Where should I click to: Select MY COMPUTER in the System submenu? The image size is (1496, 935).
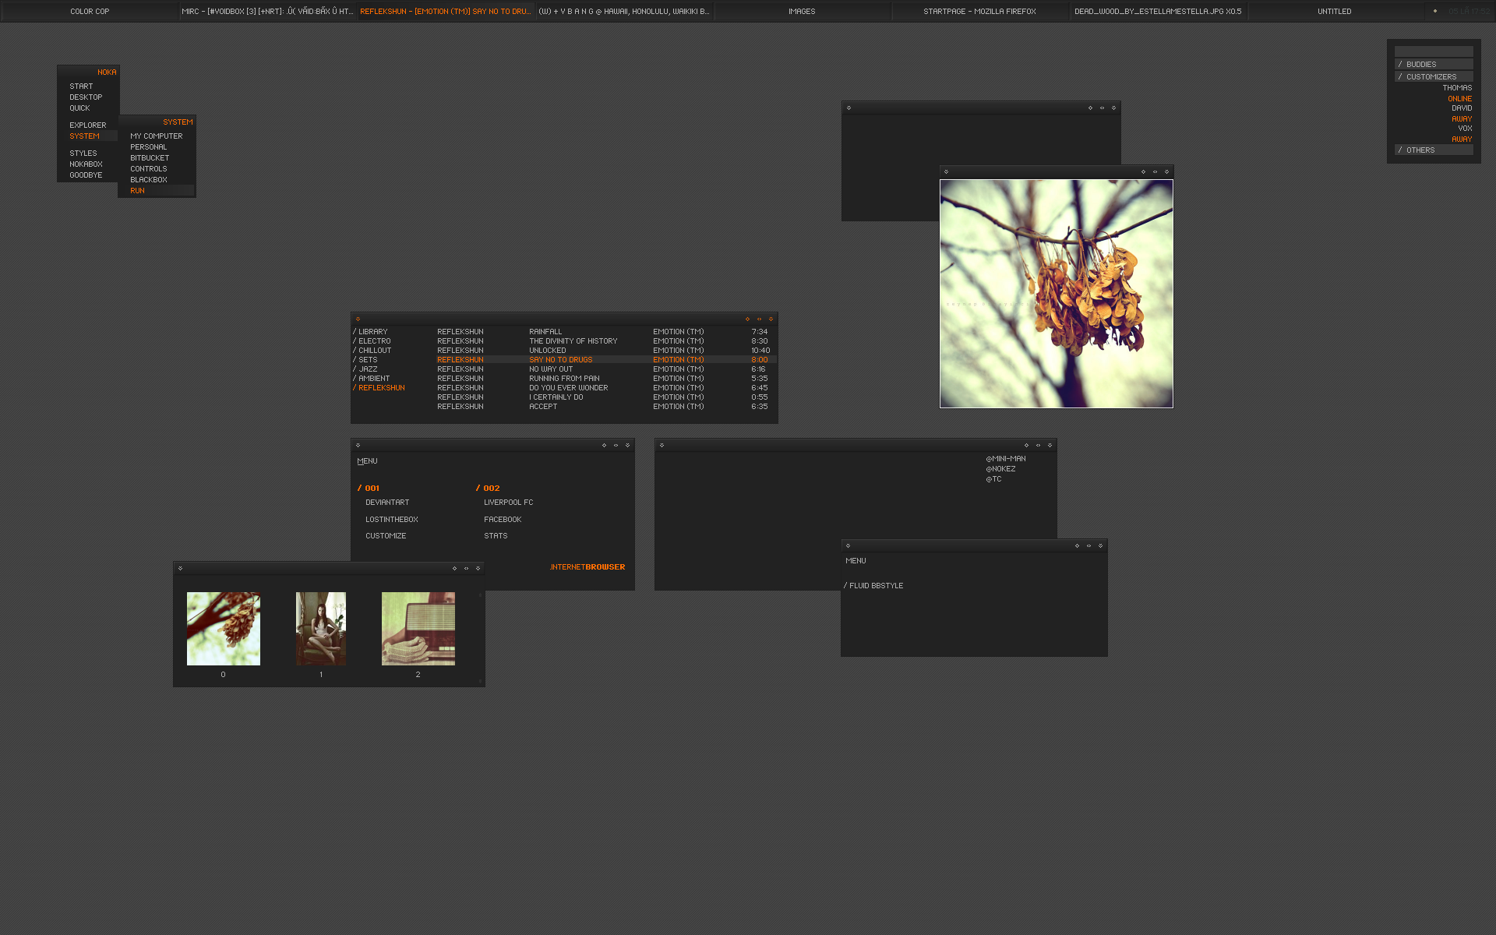(157, 136)
